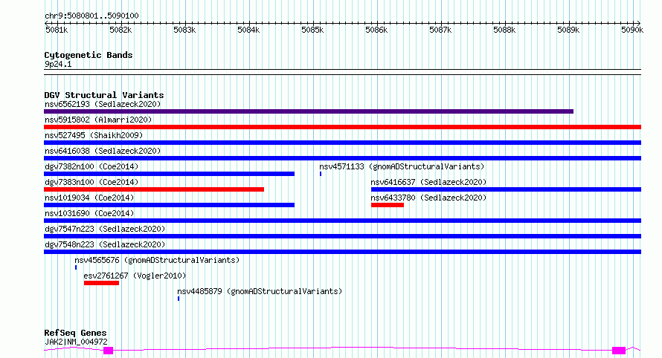Select the blue nsv6416038 variant bar

(342, 158)
